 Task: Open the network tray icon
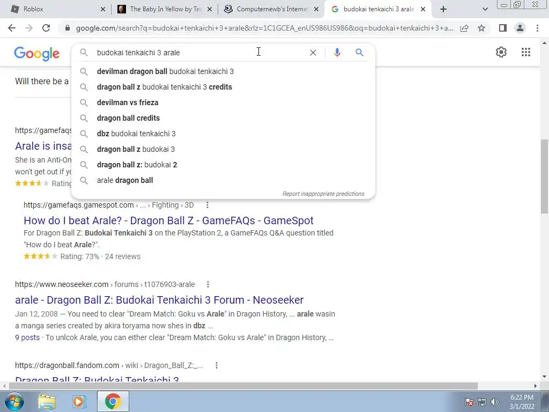click(482, 402)
